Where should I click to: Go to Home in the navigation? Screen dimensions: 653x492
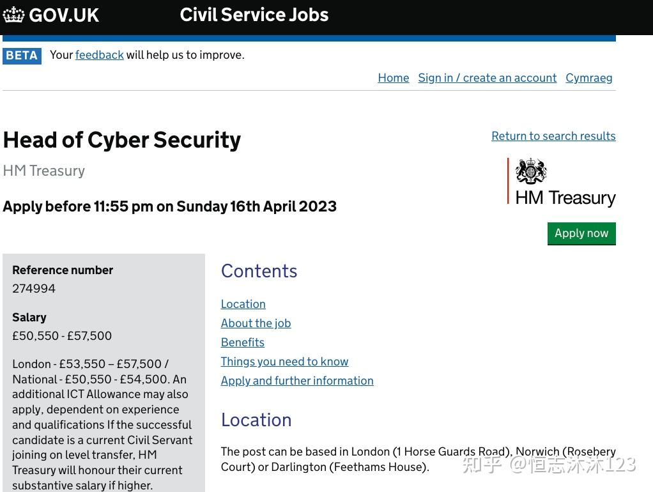[393, 78]
